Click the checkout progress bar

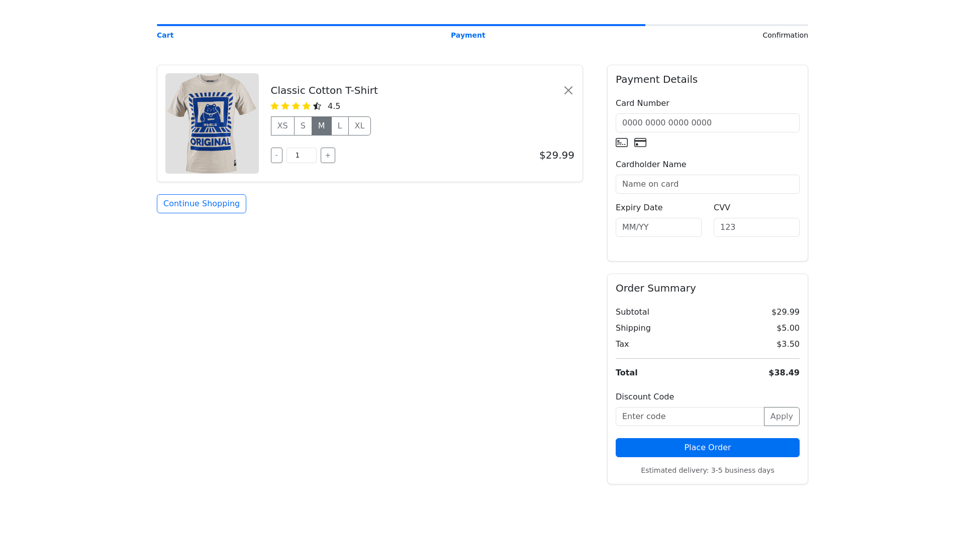pyautogui.click(x=482, y=25)
